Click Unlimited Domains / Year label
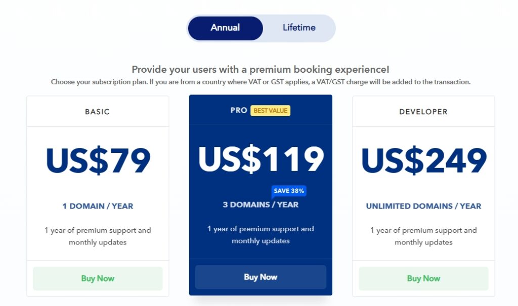 click(x=423, y=206)
